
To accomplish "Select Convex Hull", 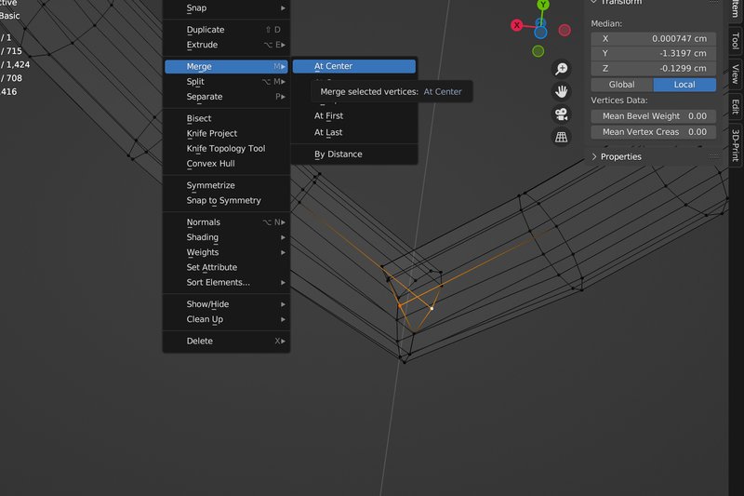I will click(226, 164).
